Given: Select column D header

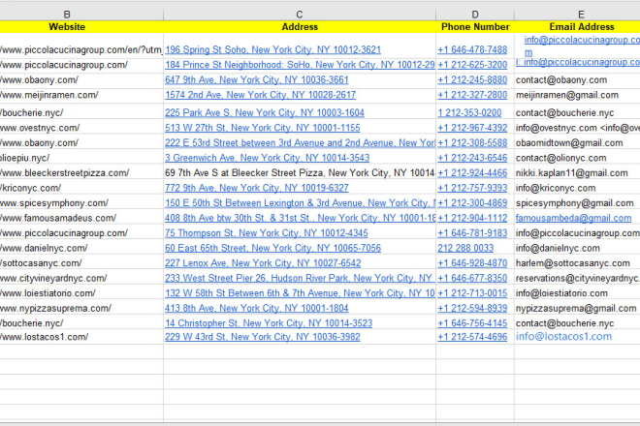Looking at the screenshot, I should [475, 14].
